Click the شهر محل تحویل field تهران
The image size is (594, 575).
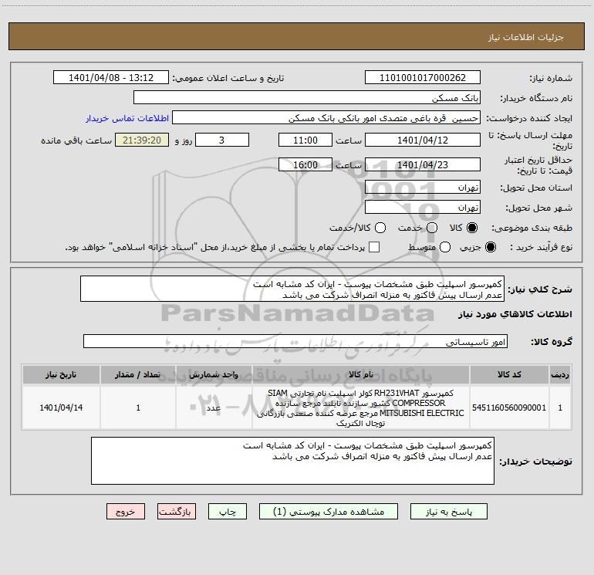click(423, 207)
